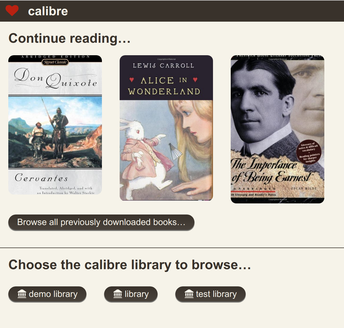
Task: Click the Signet Classic badge on Don Quixote
Action: 55,62
